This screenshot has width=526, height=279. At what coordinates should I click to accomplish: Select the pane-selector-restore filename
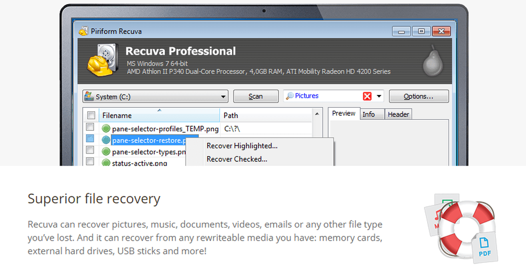[x=149, y=140]
